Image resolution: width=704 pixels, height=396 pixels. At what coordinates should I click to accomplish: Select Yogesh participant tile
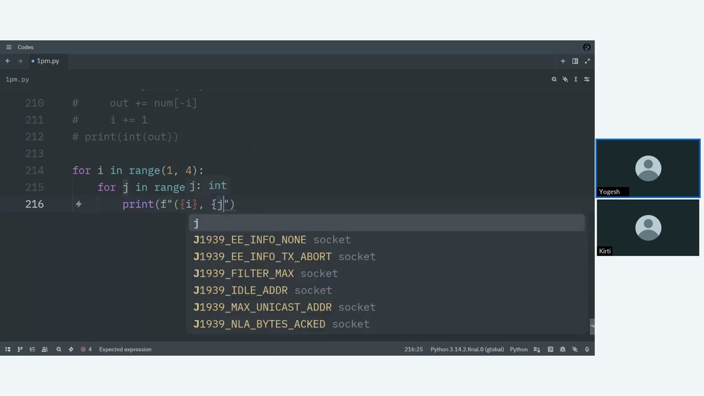648,168
